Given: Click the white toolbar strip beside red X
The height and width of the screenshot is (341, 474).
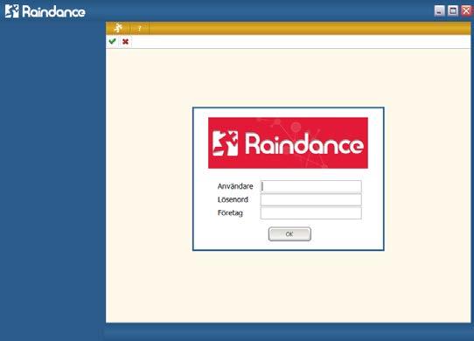Looking at the screenshot, I should coord(301,42).
